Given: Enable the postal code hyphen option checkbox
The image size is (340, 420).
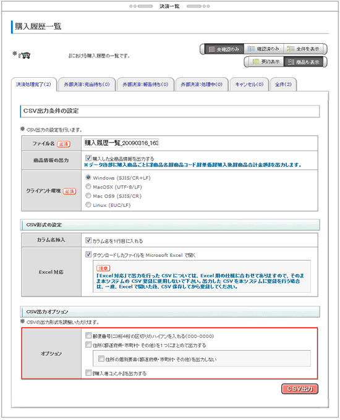Looking at the screenshot, I should pos(88,335).
